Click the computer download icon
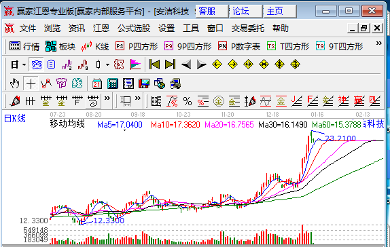The height and width of the screenshot is (247, 390). [x=175, y=83]
